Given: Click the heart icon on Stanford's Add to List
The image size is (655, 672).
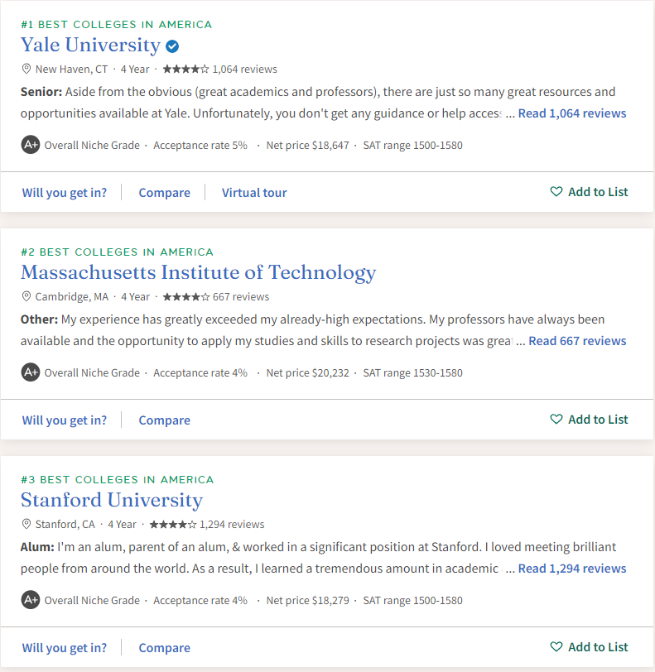Looking at the screenshot, I should pos(556,646).
